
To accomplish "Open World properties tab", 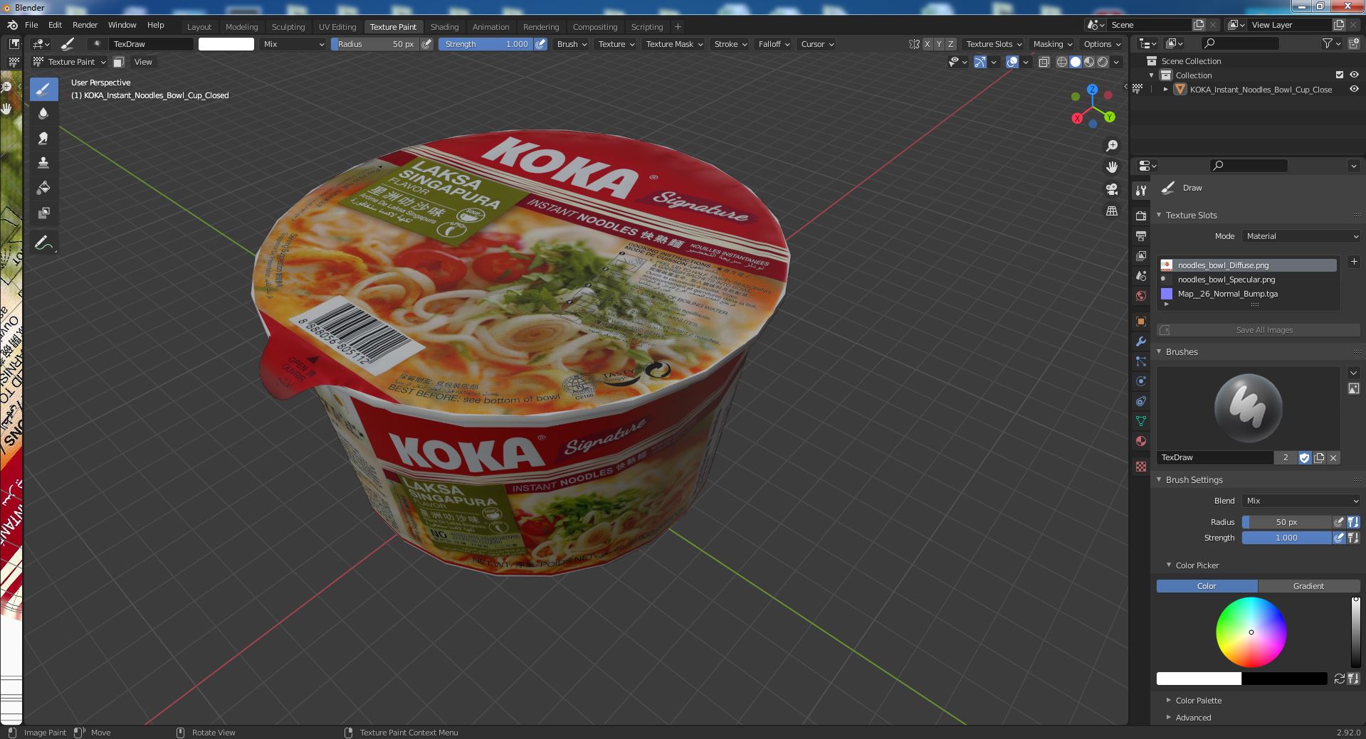I will point(1141,295).
